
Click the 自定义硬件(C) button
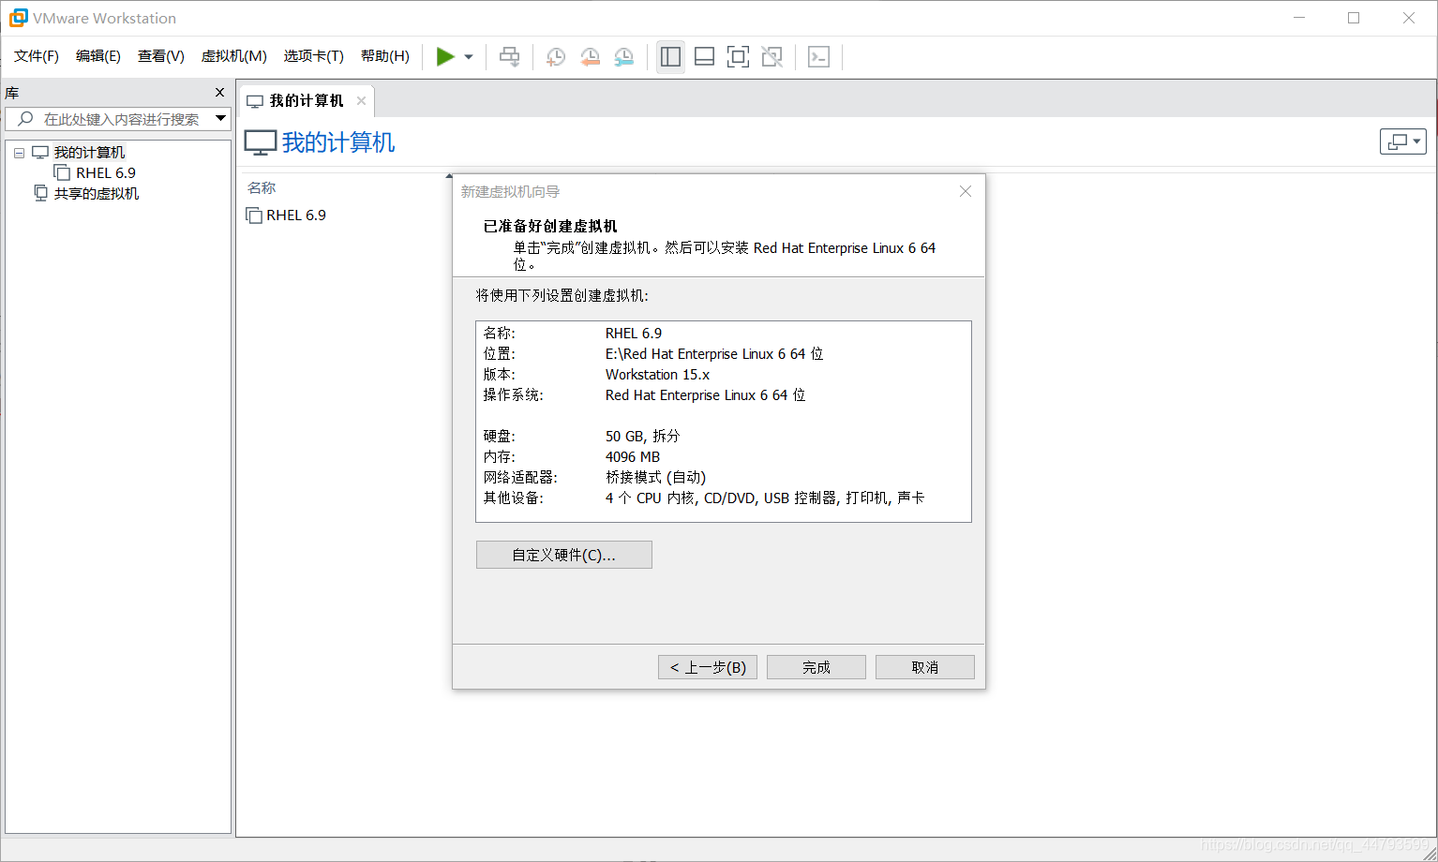[x=563, y=554]
